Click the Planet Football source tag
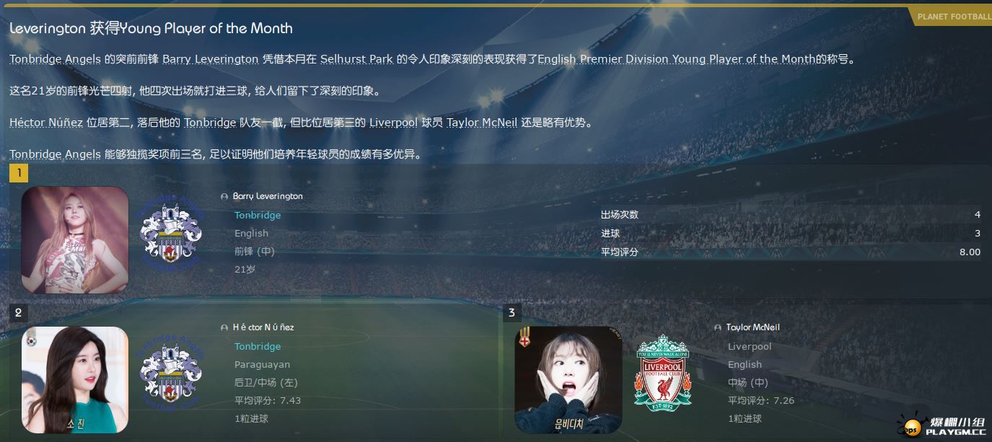 pos(952,17)
